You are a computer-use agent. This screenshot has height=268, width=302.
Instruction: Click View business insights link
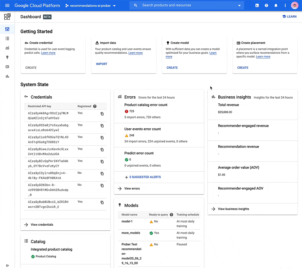(233, 209)
